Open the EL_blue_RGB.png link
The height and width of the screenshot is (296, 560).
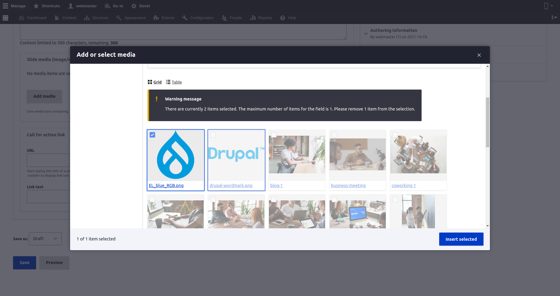[x=166, y=185]
